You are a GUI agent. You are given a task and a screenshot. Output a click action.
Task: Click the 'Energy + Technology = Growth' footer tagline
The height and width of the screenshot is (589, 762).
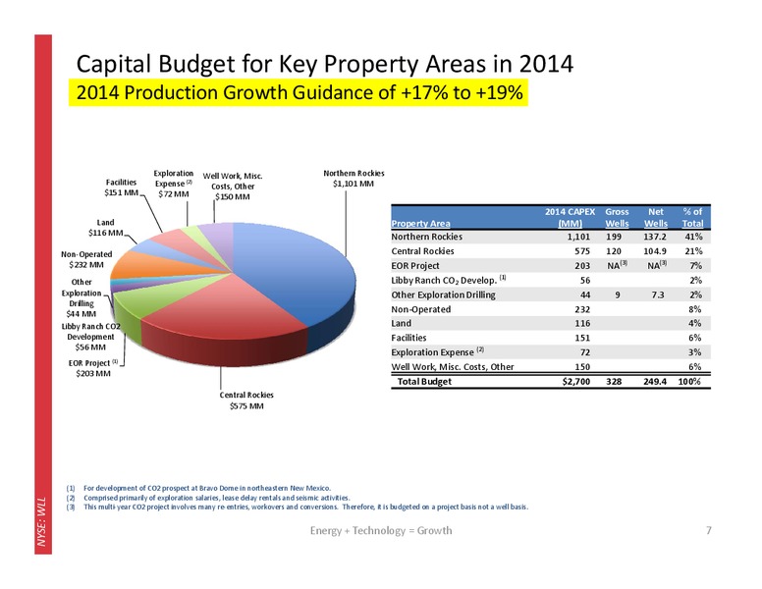tap(381, 531)
